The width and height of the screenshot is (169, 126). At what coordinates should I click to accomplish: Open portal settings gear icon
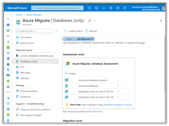click(111, 8)
